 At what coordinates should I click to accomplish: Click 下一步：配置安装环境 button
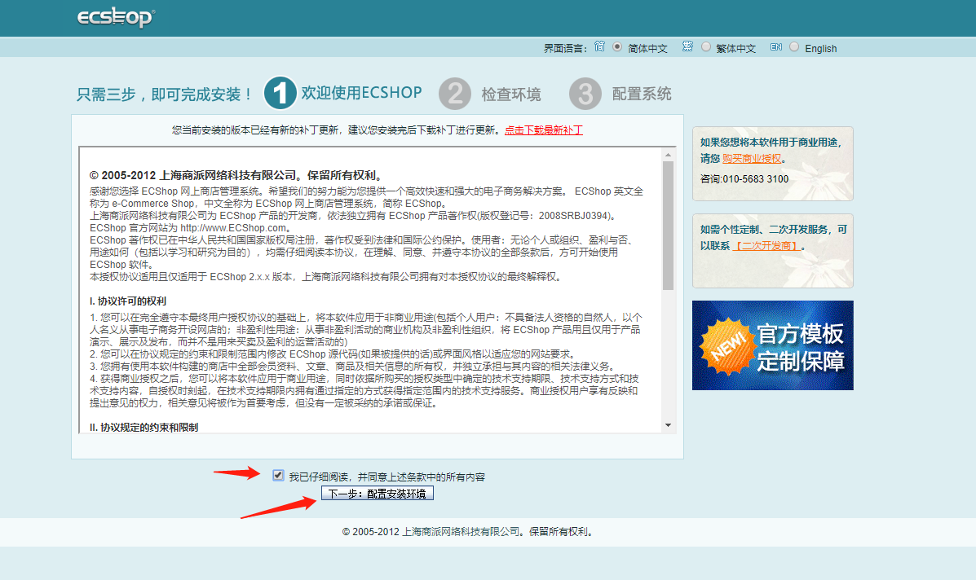pyautogui.click(x=378, y=494)
